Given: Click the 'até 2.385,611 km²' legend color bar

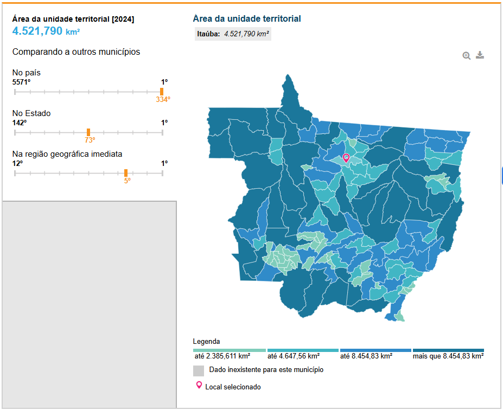Looking at the screenshot, I should pyautogui.click(x=230, y=350).
